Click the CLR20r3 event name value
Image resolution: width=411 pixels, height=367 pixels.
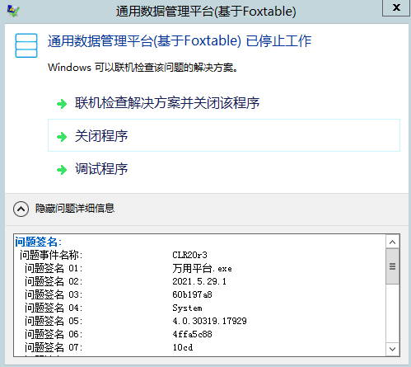point(189,255)
